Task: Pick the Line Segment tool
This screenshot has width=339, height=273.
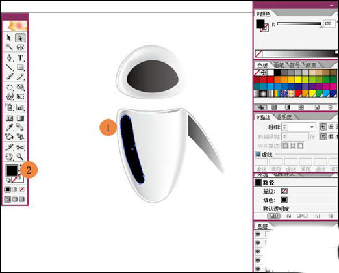Action: coord(9,68)
